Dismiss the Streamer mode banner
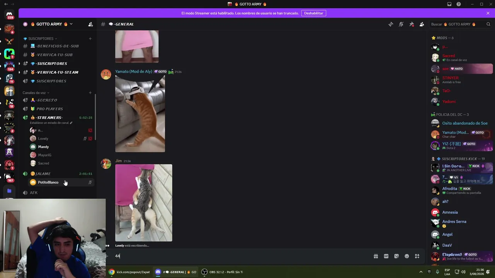Viewport: 495px width, 278px height. [x=488, y=13]
